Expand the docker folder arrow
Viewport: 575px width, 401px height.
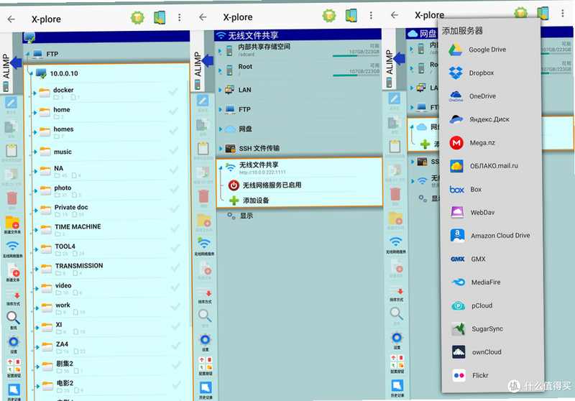[x=34, y=93]
